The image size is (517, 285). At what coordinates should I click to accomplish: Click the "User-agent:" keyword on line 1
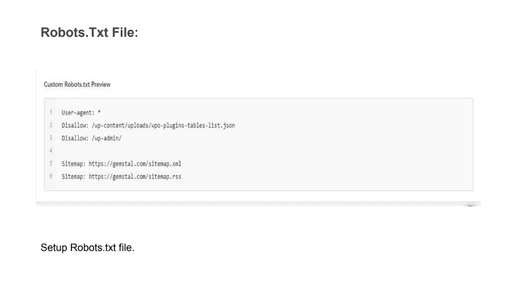pos(78,113)
